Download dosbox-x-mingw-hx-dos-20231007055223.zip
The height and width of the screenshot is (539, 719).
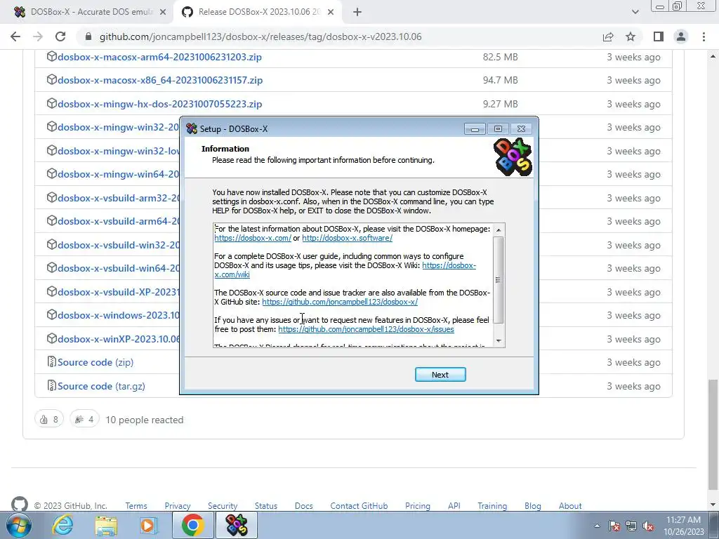click(159, 104)
